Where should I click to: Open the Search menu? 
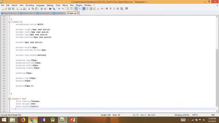click(x=14, y=5)
